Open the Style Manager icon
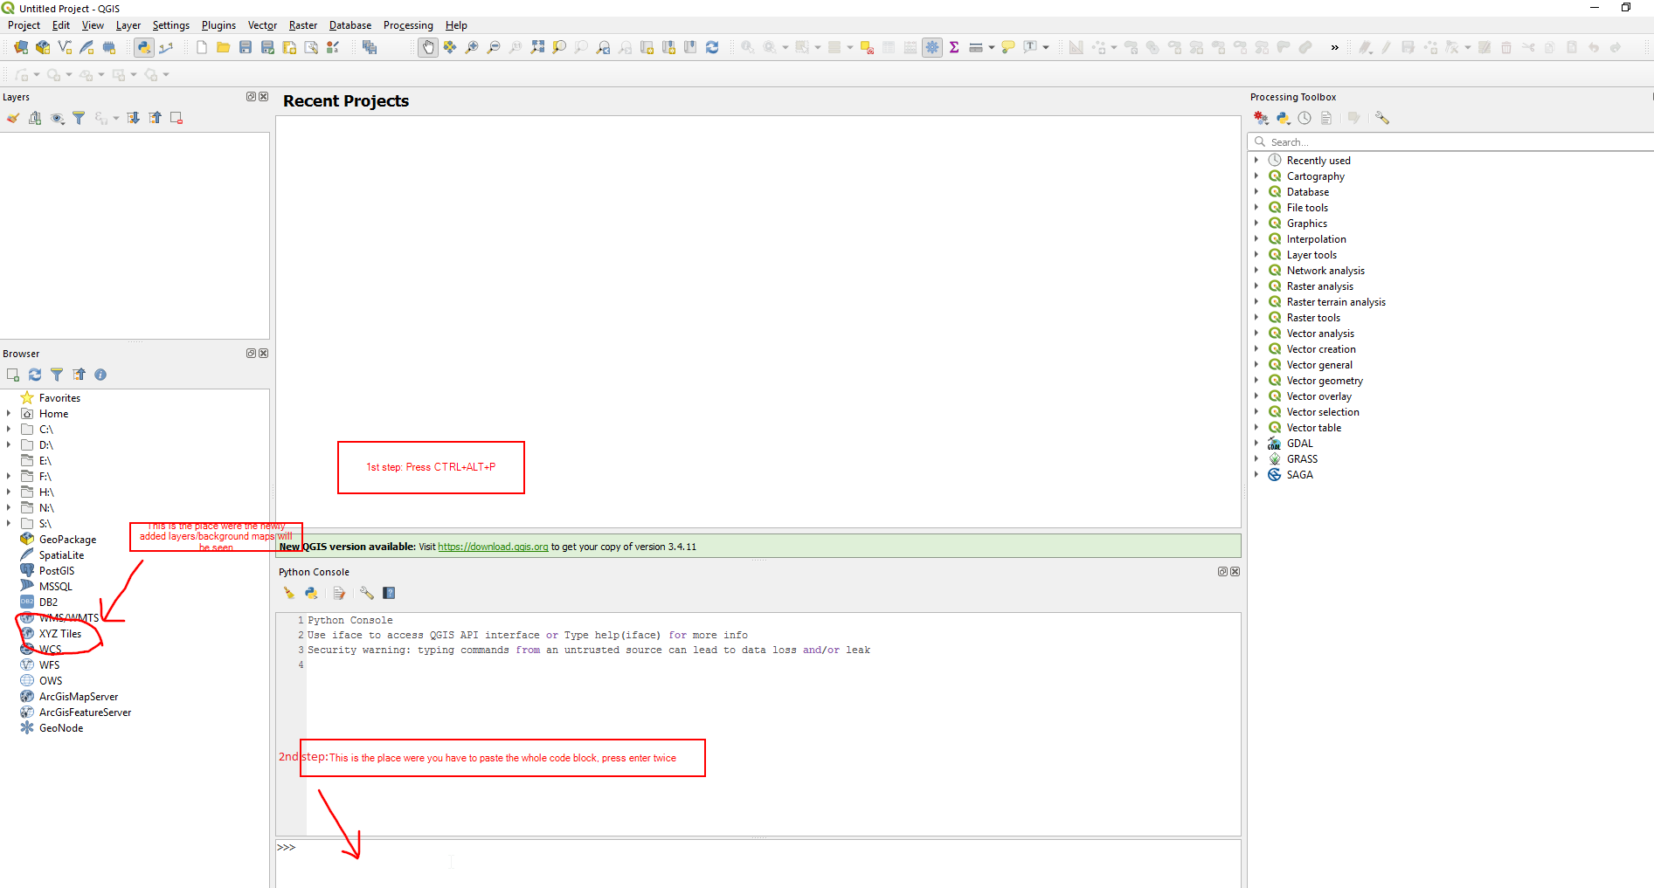This screenshot has height=888, width=1654. click(x=333, y=47)
